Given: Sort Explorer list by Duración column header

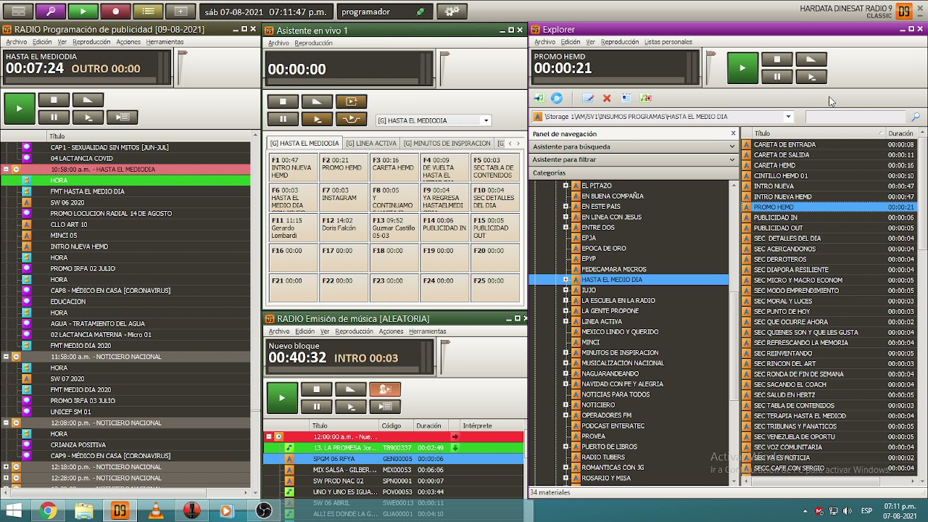Looking at the screenshot, I should [x=900, y=133].
